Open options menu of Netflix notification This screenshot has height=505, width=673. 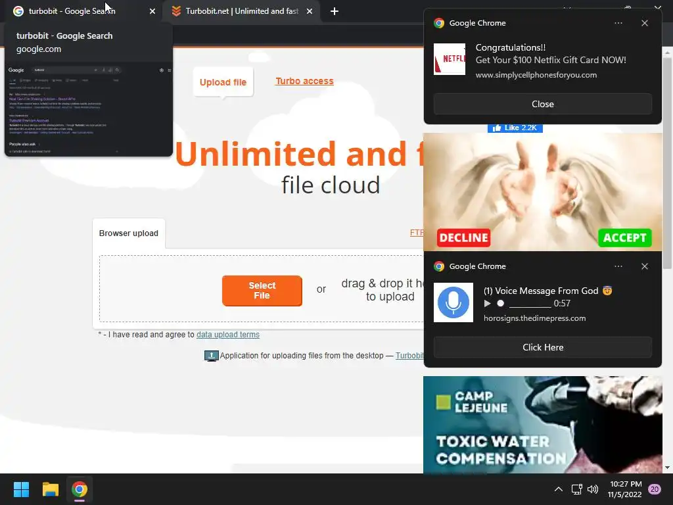(618, 23)
